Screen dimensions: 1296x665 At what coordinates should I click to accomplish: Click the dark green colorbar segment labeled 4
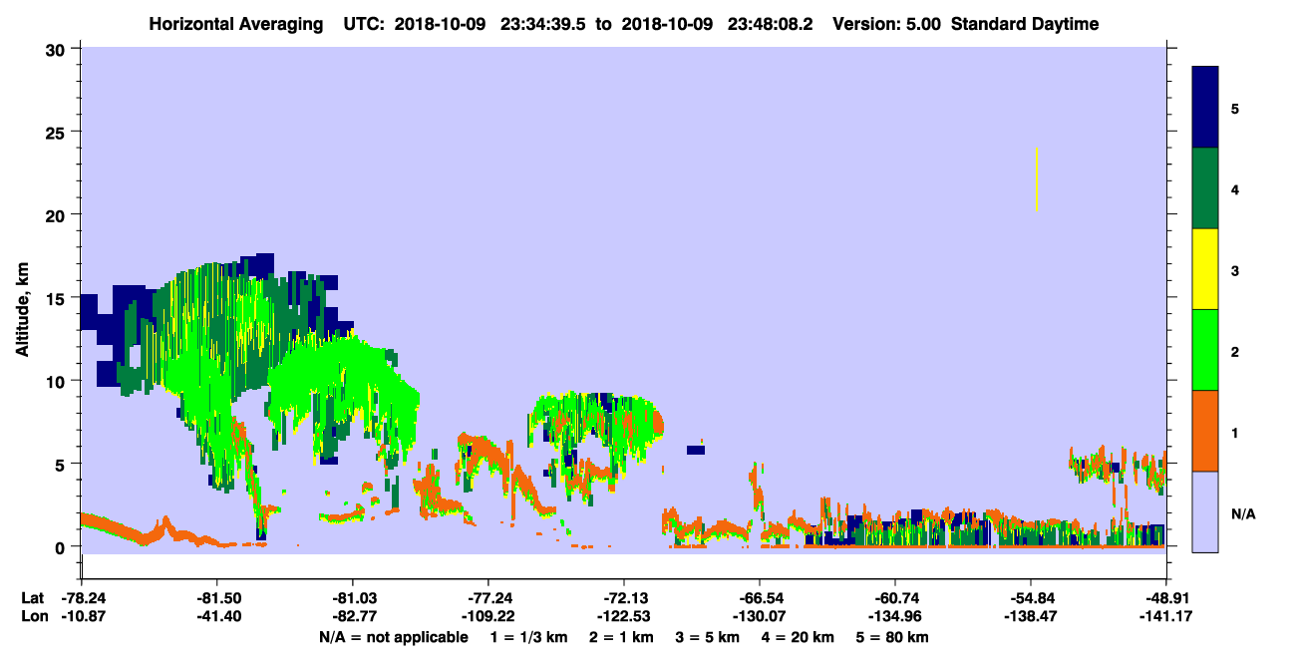coord(1205,188)
